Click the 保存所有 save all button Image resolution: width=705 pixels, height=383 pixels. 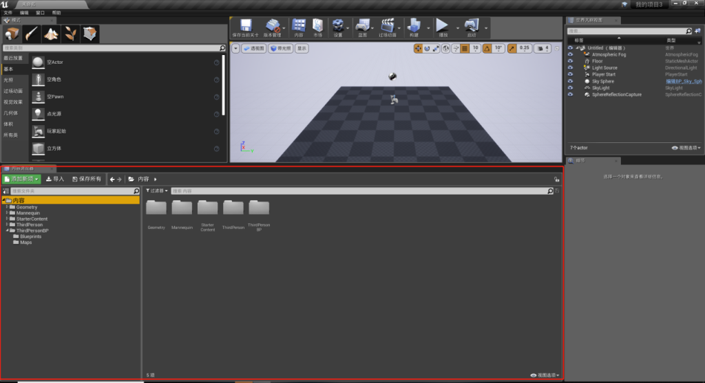[x=87, y=179]
